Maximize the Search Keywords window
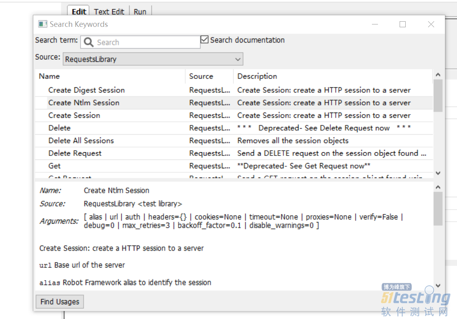457x319 pixels. (x=402, y=24)
